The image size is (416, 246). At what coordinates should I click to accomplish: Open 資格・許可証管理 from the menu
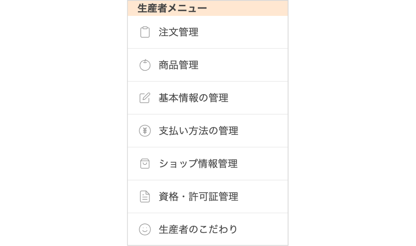[x=198, y=196]
